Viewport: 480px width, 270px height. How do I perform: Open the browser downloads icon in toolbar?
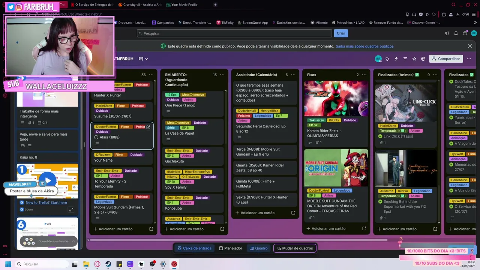point(458,14)
